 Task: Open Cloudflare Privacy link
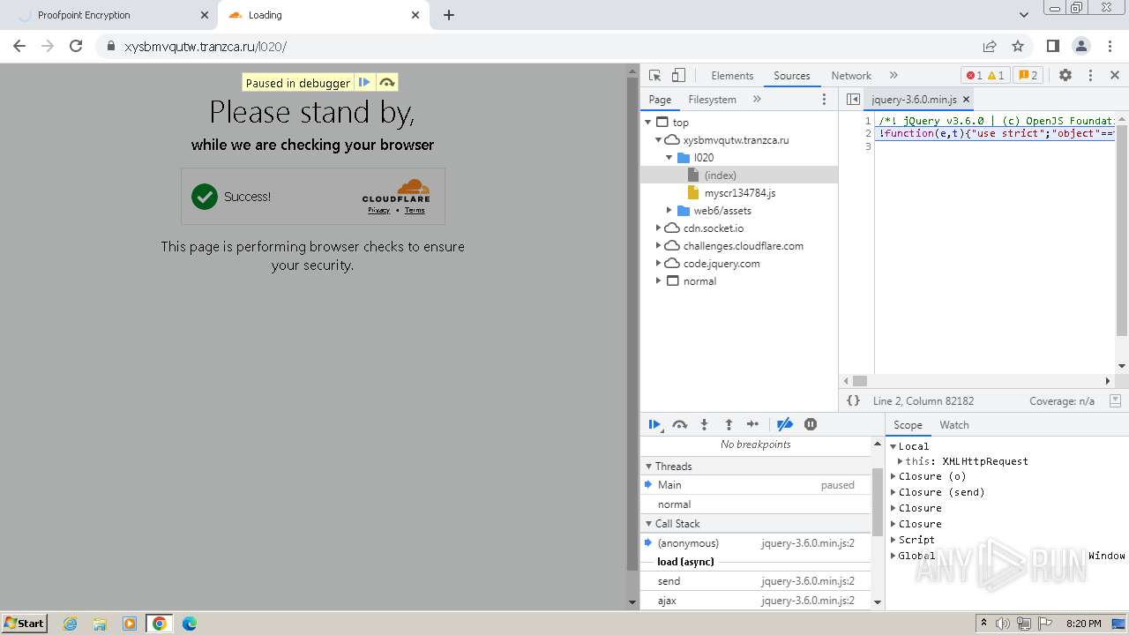pyautogui.click(x=378, y=210)
